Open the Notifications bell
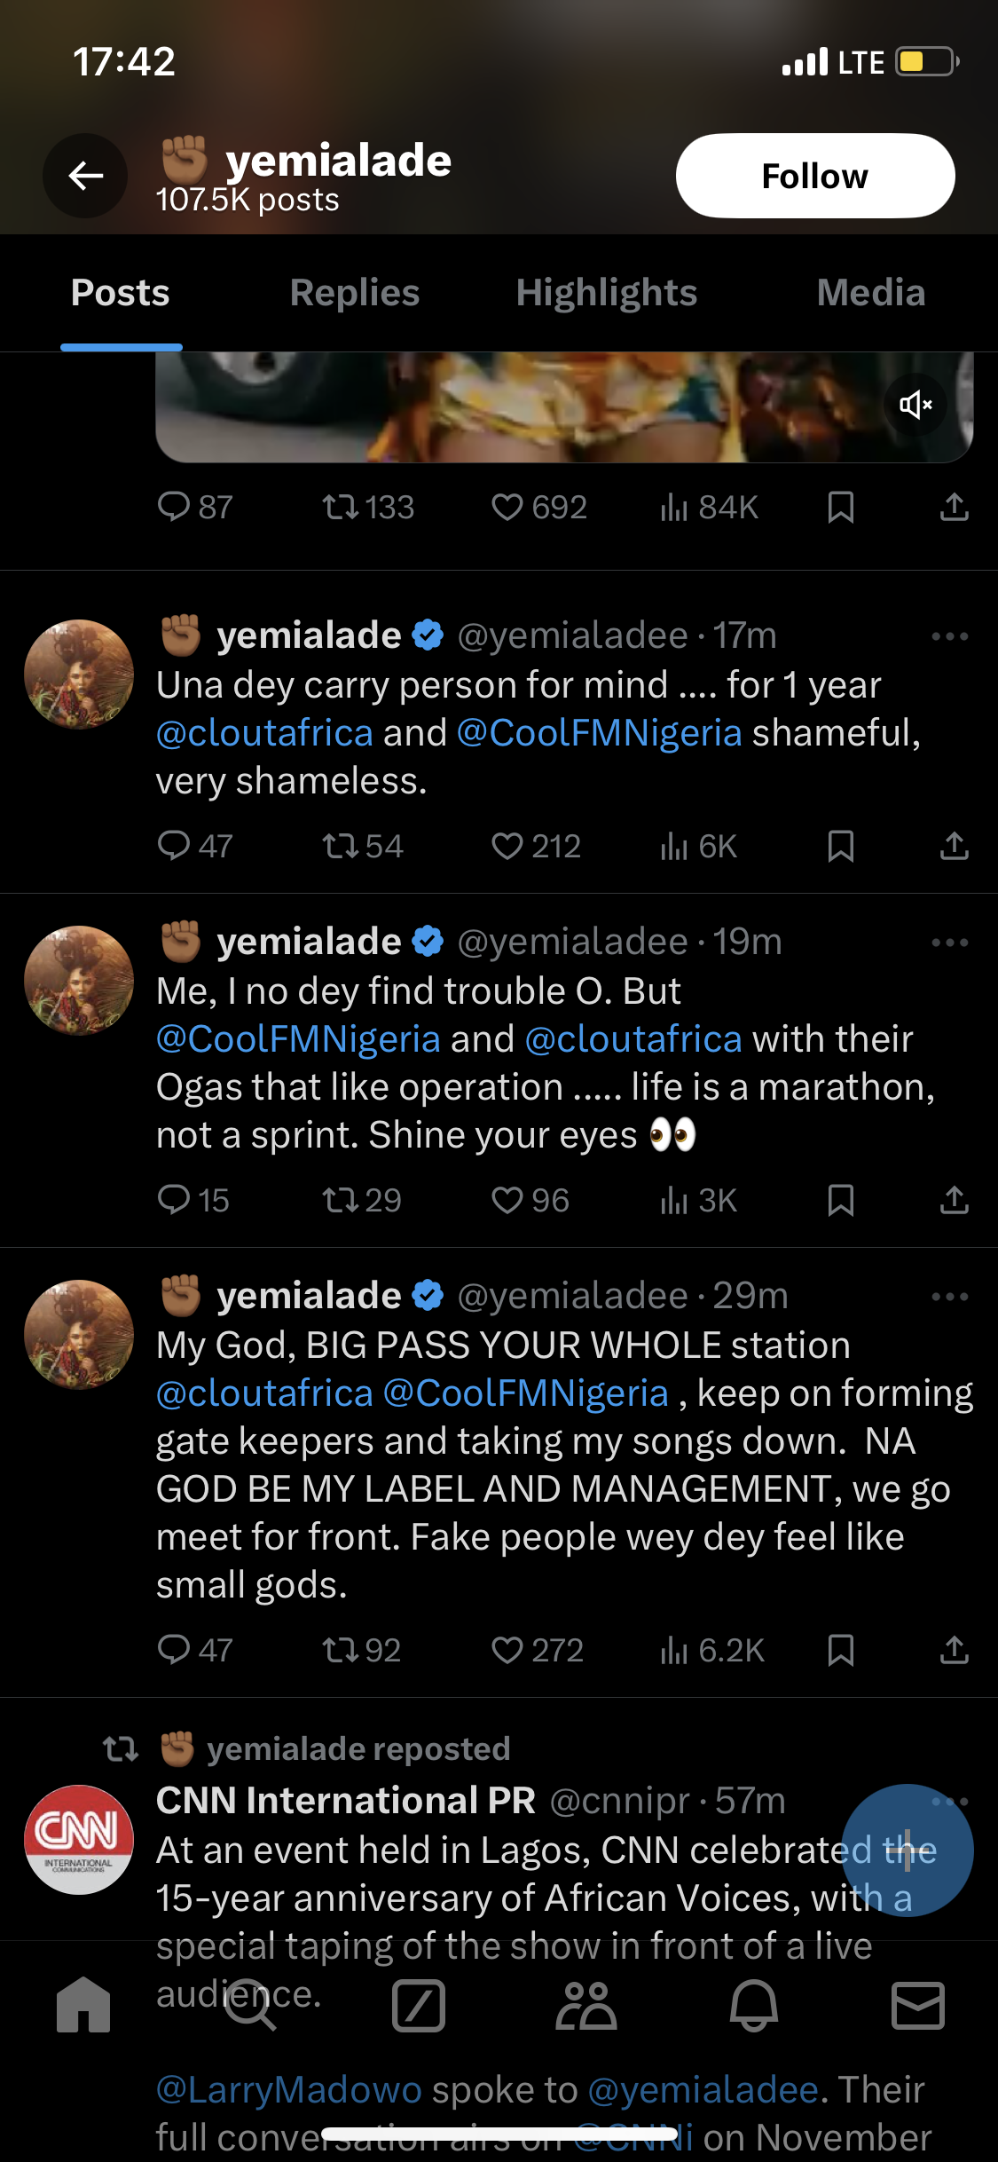This screenshot has height=2162, width=998. [753, 2006]
